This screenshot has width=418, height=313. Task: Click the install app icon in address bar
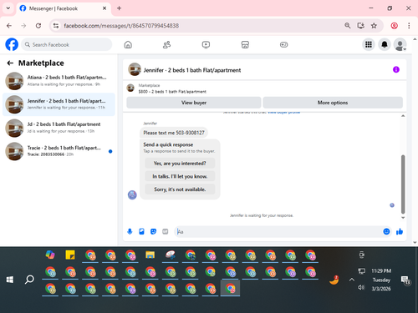pos(360,26)
